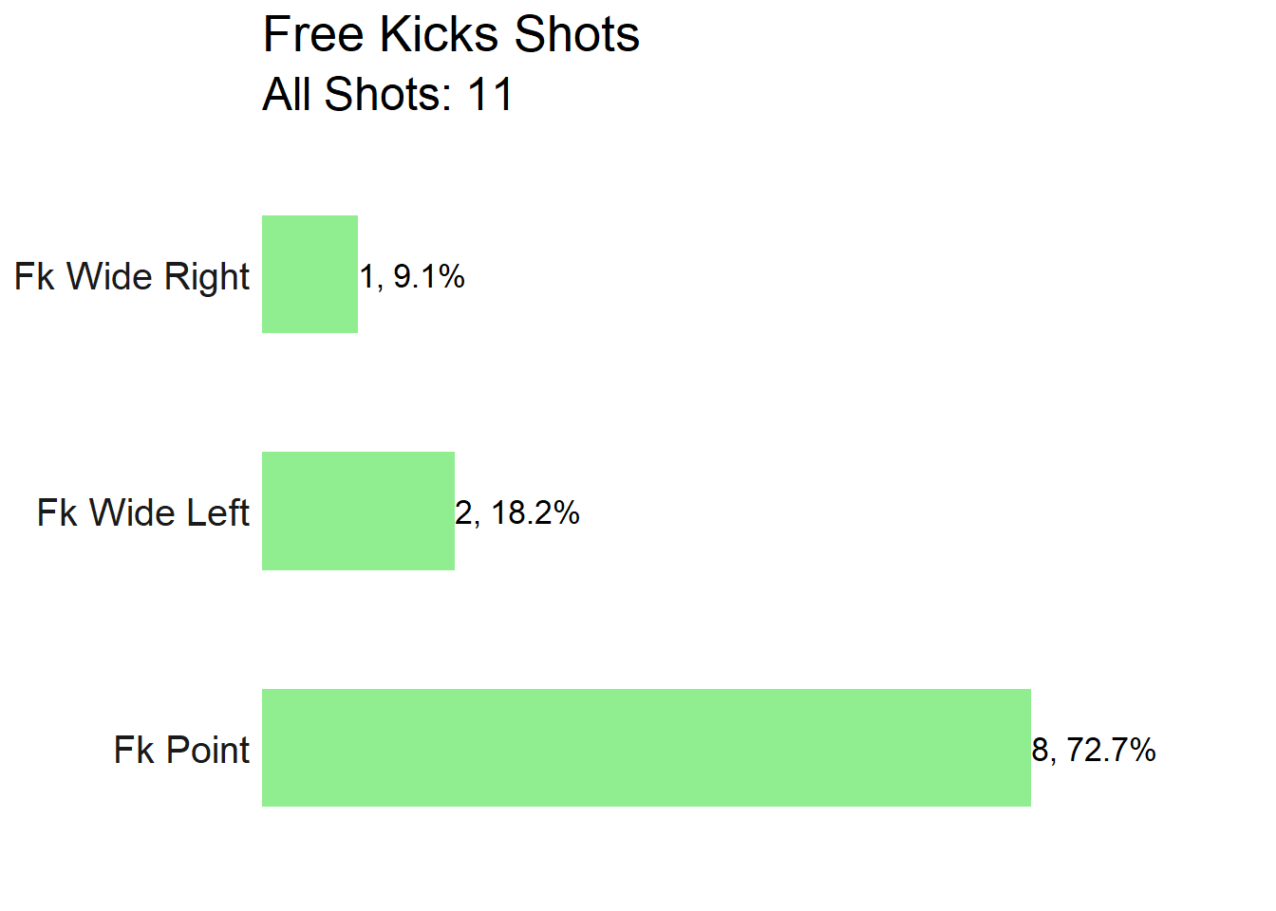Click the number 11 in subtitle
The image size is (1276, 911).
(490, 94)
